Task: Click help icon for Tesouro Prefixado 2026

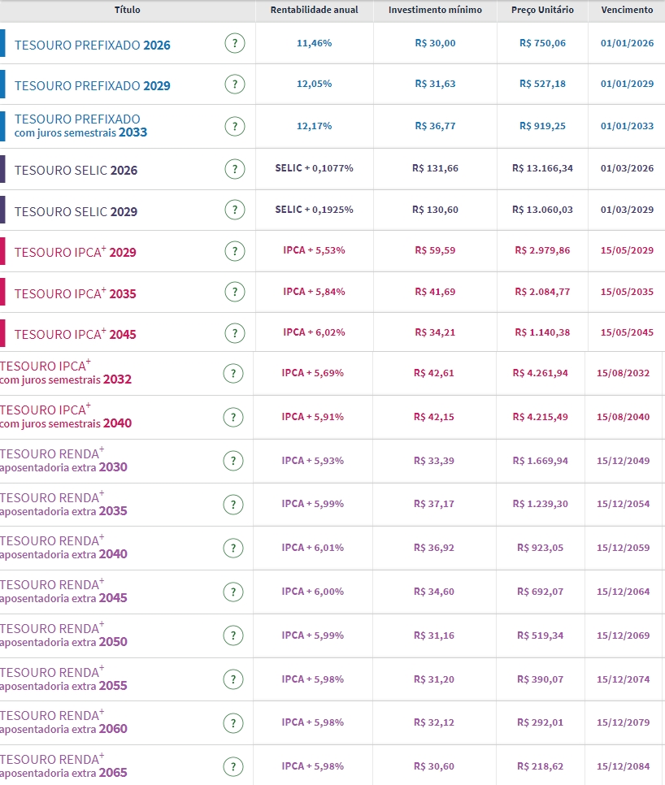Action: [x=234, y=44]
